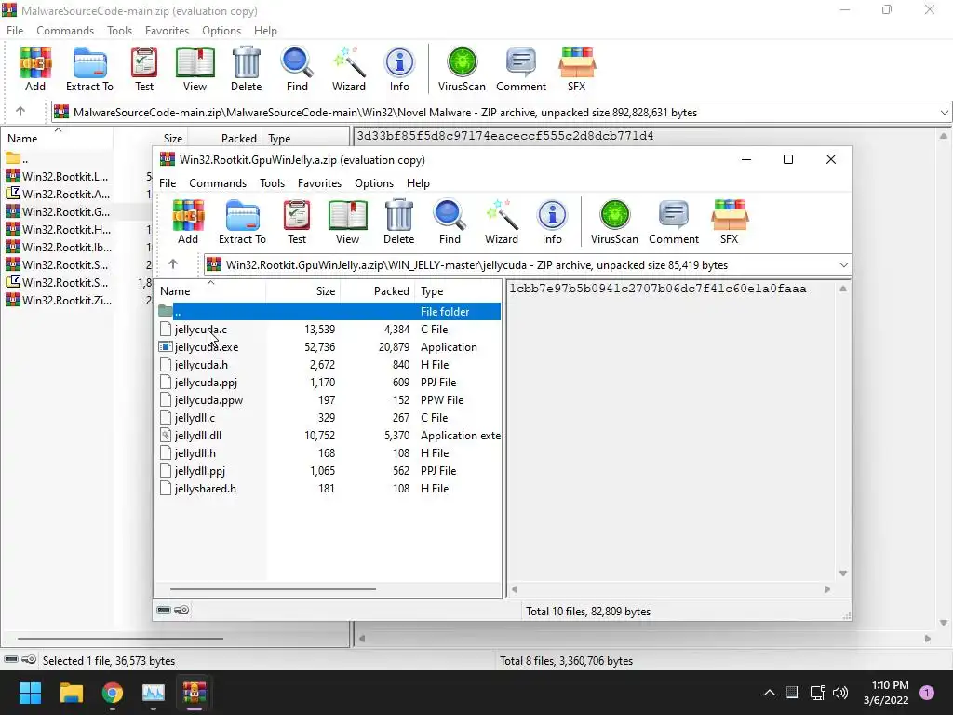953x715 pixels.
Task: Click Extract To in GpuWinJelly window toolbar
Action: click(x=243, y=222)
